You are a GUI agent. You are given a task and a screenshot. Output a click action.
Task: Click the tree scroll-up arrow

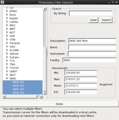pos(45,9)
